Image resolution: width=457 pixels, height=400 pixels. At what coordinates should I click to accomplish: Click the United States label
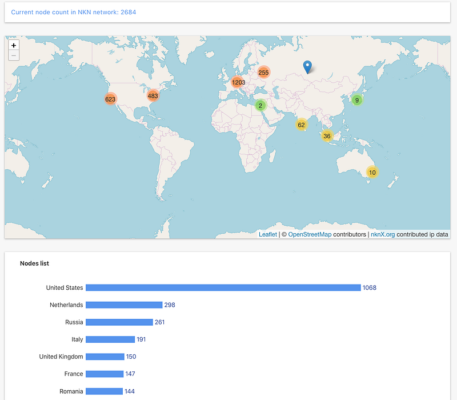point(65,288)
